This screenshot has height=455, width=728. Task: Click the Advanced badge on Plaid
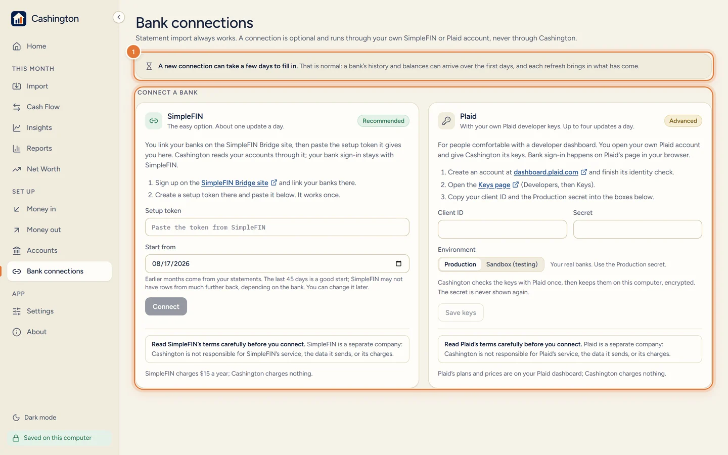point(683,121)
